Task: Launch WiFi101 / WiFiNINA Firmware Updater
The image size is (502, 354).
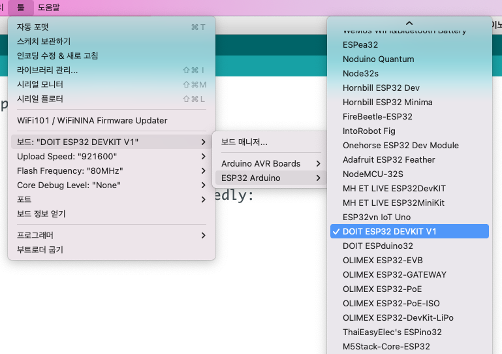Action: coord(112,120)
